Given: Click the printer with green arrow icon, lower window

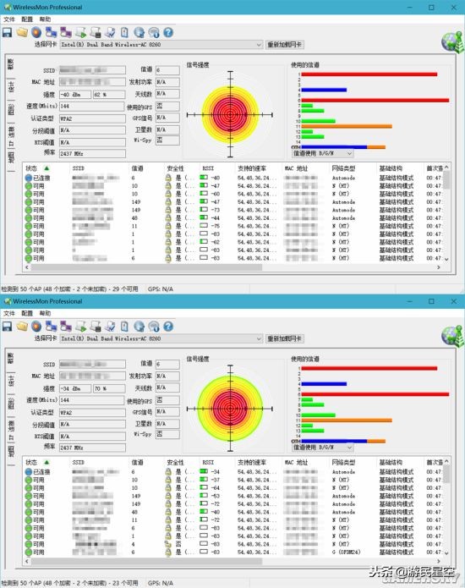Looking at the screenshot, I should pos(80,327).
